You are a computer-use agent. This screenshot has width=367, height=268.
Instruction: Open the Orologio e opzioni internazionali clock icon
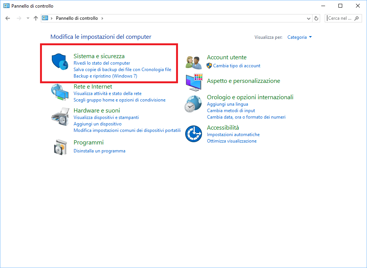click(193, 104)
